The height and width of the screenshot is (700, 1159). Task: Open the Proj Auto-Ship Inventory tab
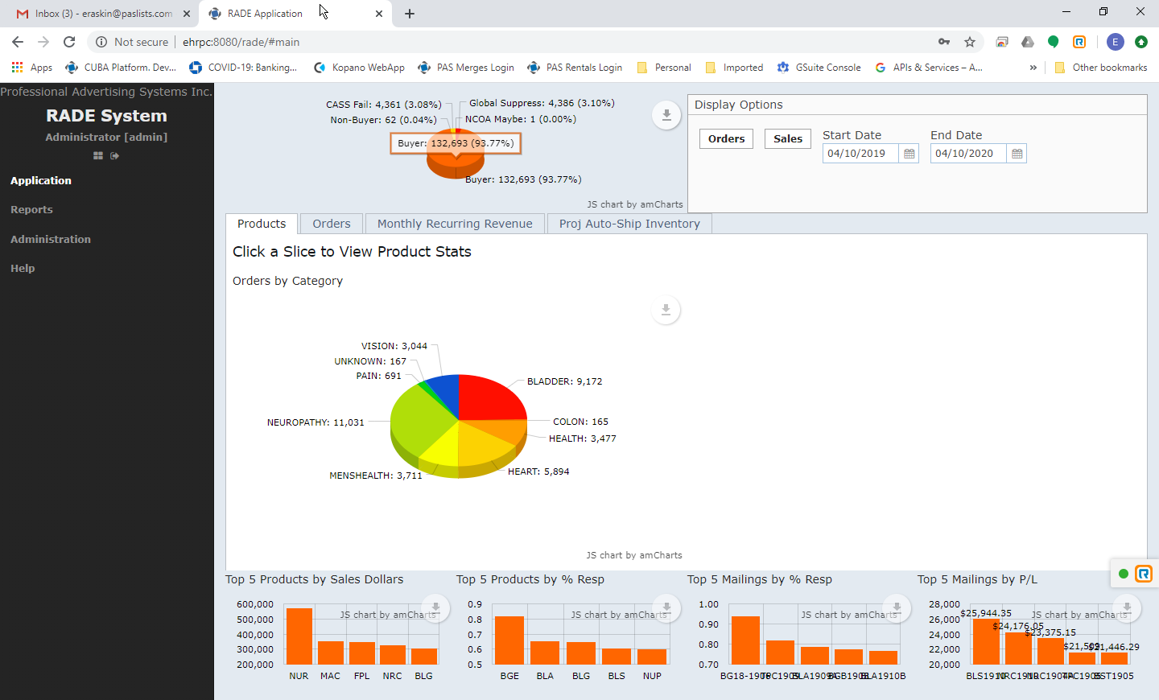[x=629, y=224]
